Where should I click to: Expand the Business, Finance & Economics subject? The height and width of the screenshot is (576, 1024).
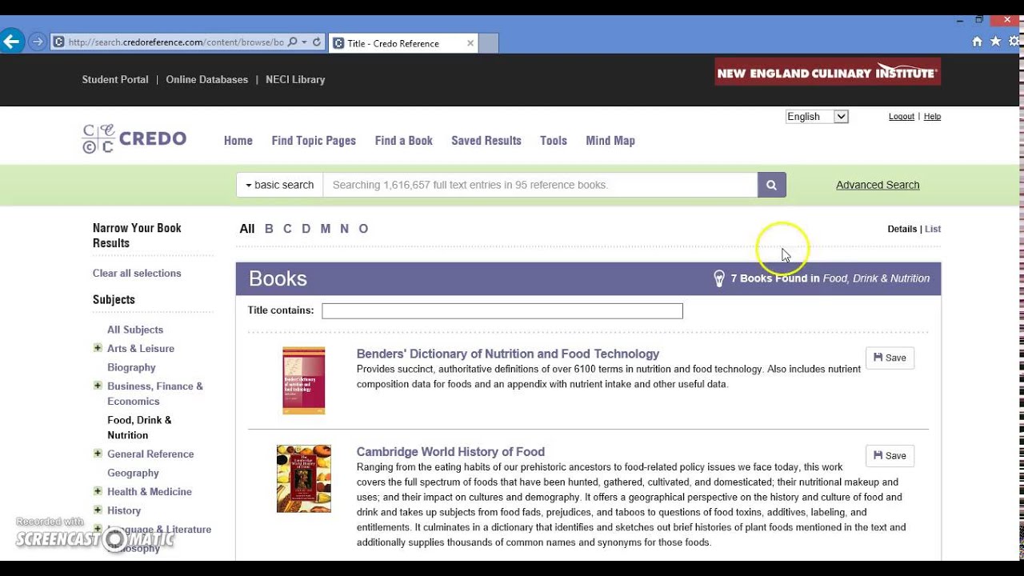point(98,386)
